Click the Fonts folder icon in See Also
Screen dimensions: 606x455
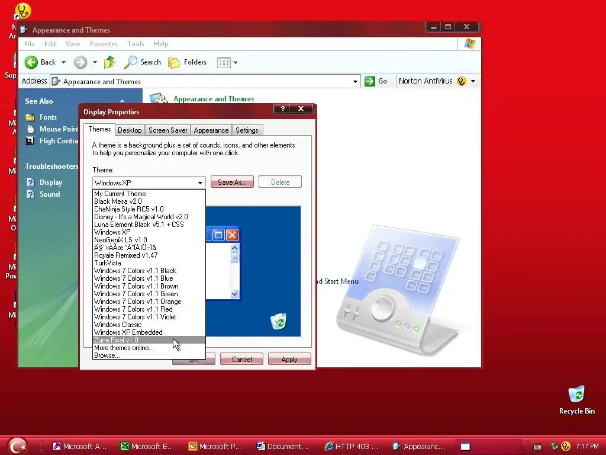coord(30,117)
